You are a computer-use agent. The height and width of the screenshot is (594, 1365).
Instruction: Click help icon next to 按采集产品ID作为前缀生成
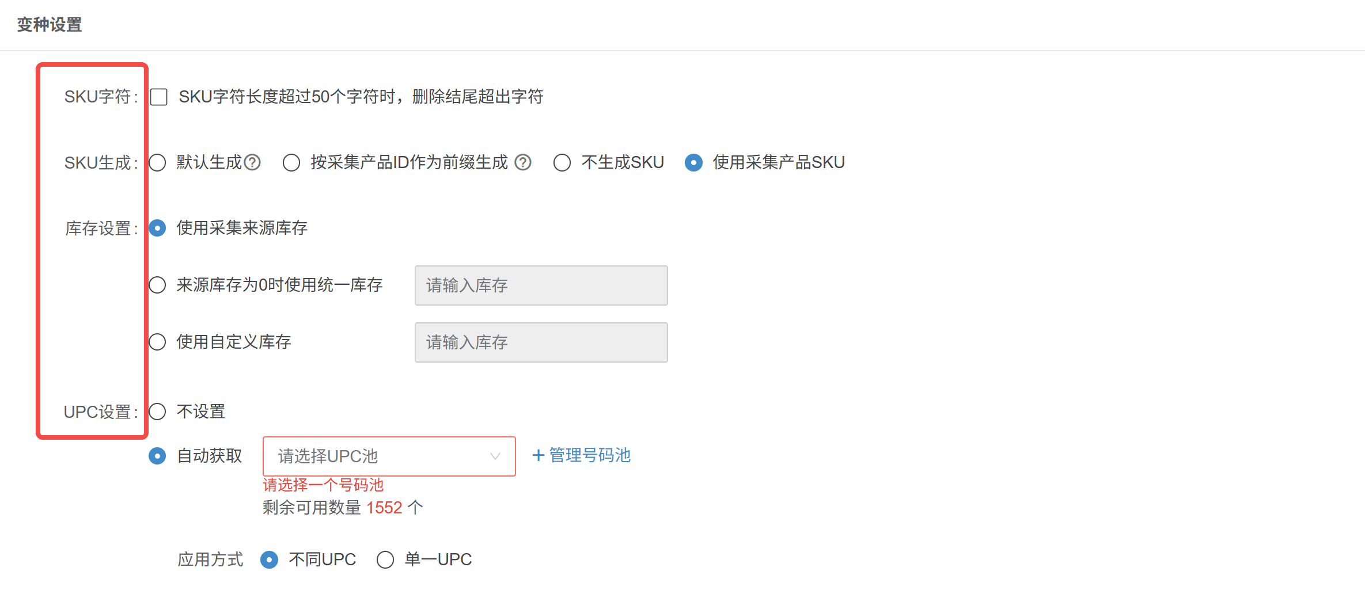(x=522, y=163)
